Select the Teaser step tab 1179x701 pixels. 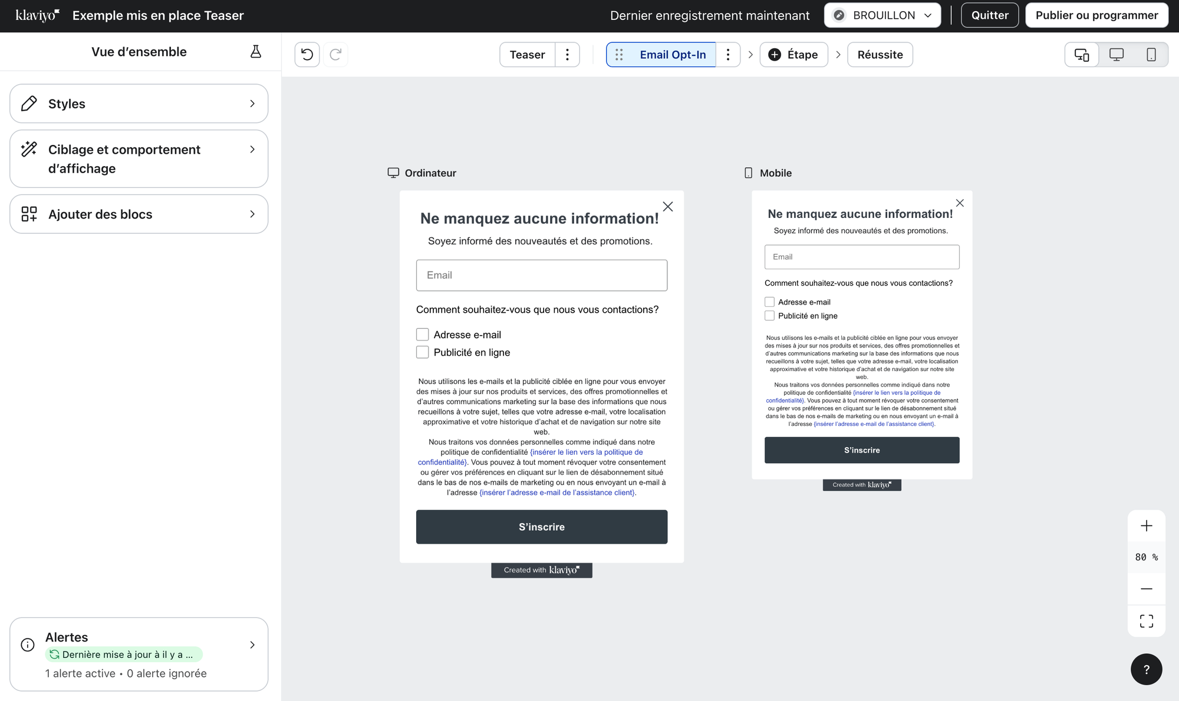[528, 55]
